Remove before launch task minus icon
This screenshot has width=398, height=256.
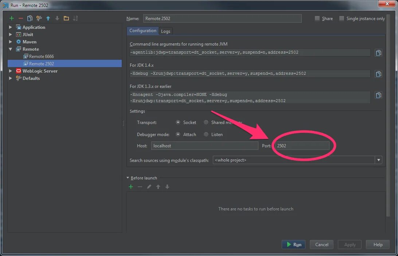pos(140,187)
